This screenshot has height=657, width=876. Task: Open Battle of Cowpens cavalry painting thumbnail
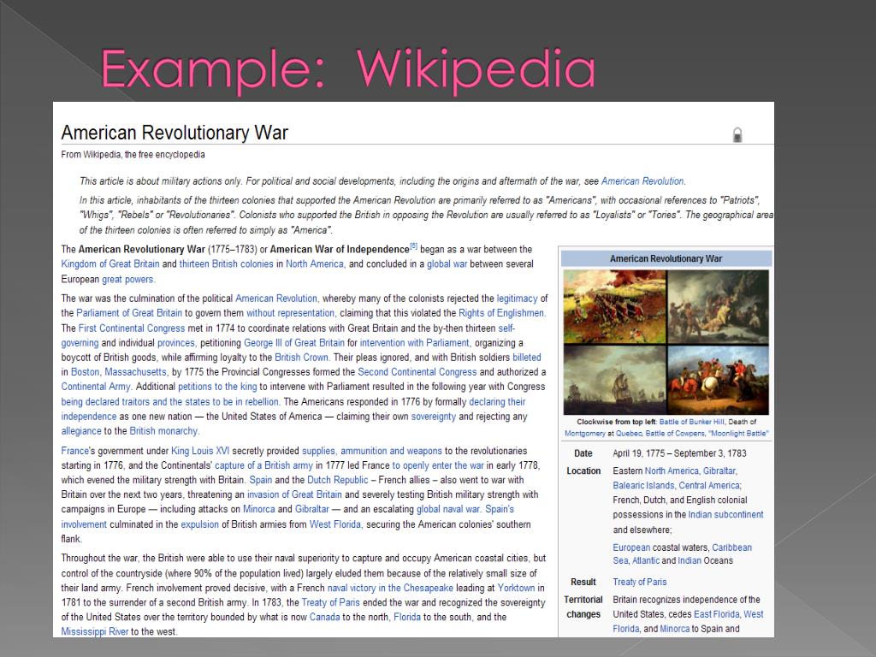point(718,379)
